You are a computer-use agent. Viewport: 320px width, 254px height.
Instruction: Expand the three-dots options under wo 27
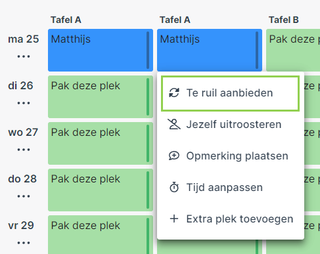click(x=24, y=150)
